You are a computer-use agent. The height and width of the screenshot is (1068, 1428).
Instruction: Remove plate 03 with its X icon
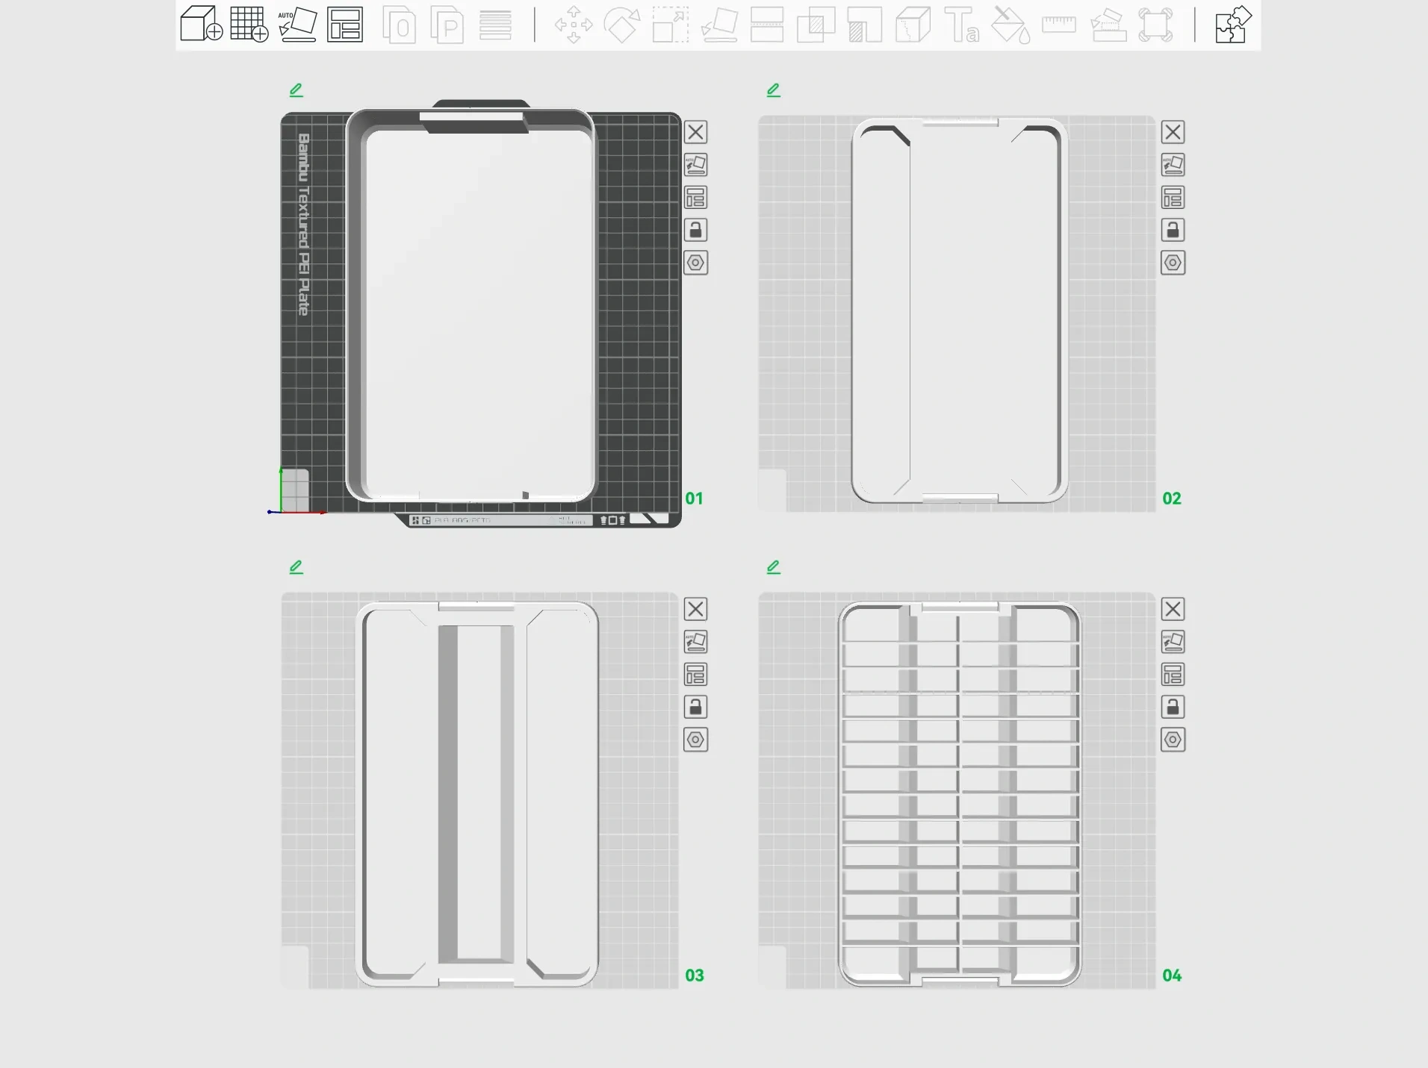695,609
